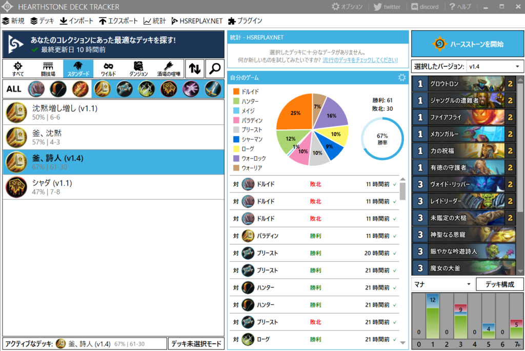Click the purple ウォーロック legend swatch

(x=236, y=158)
